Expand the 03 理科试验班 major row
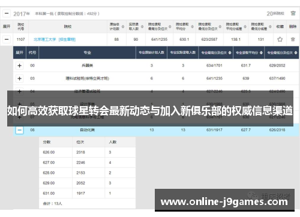Viewport: 300px width, 217px height. click(x=19, y=79)
